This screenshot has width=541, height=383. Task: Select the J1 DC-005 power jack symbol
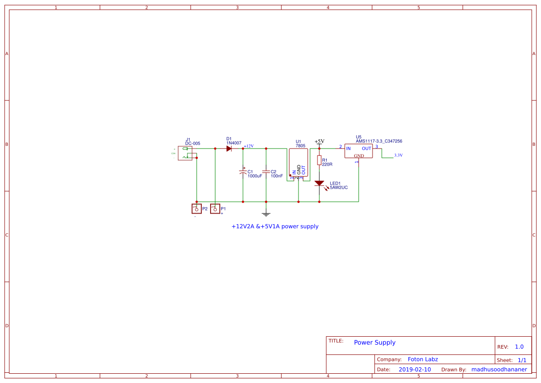185,153
